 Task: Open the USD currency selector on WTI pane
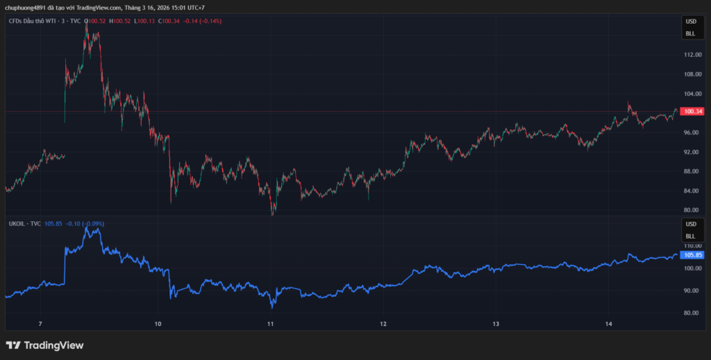[690, 22]
